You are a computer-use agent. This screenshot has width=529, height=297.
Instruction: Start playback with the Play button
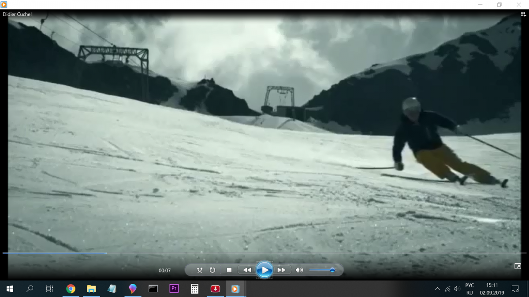[x=264, y=270]
